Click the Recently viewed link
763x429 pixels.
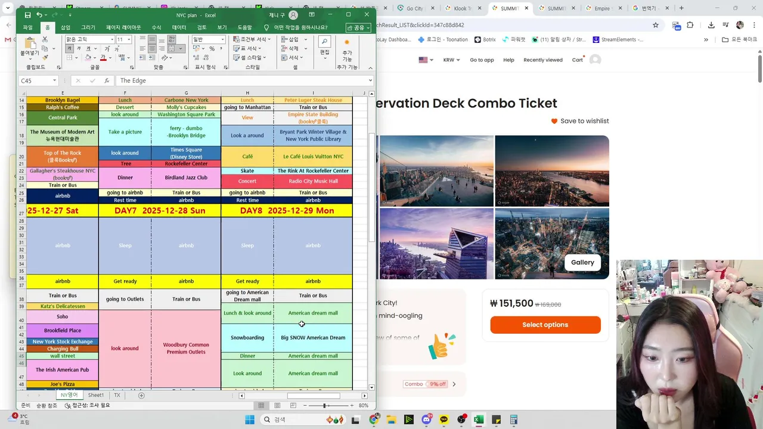(x=543, y=60)
